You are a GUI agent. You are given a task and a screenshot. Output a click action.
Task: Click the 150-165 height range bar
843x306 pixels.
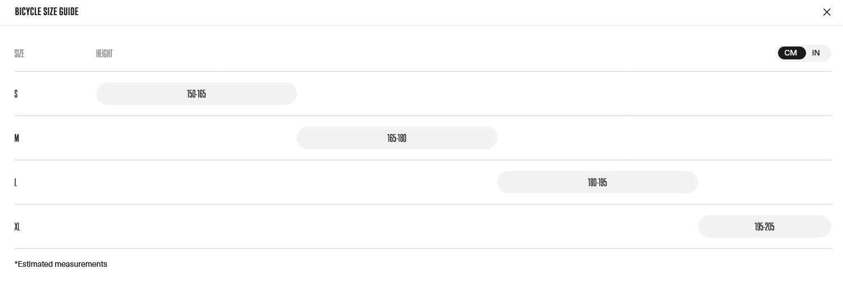coord(197,94)
